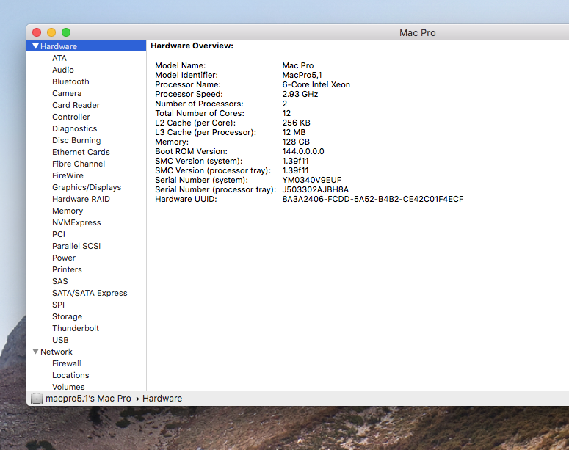Open Printers section
Screen dimensions: 569x450
tap(67, 269)
